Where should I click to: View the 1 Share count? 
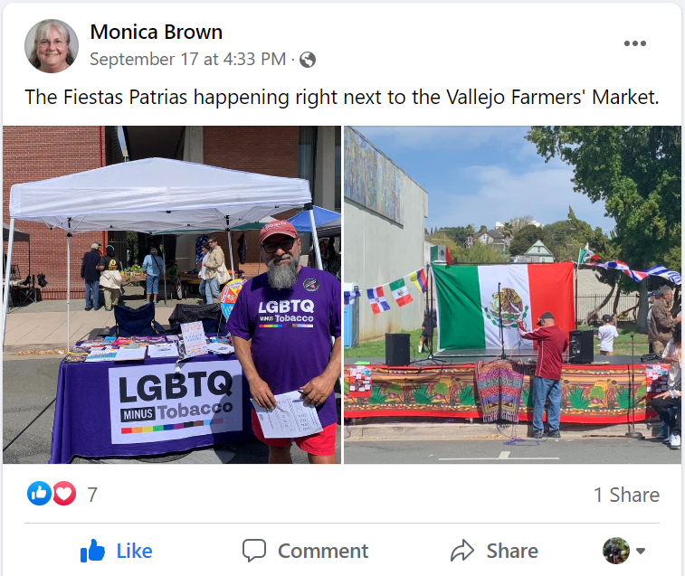(x=626, y=495)
